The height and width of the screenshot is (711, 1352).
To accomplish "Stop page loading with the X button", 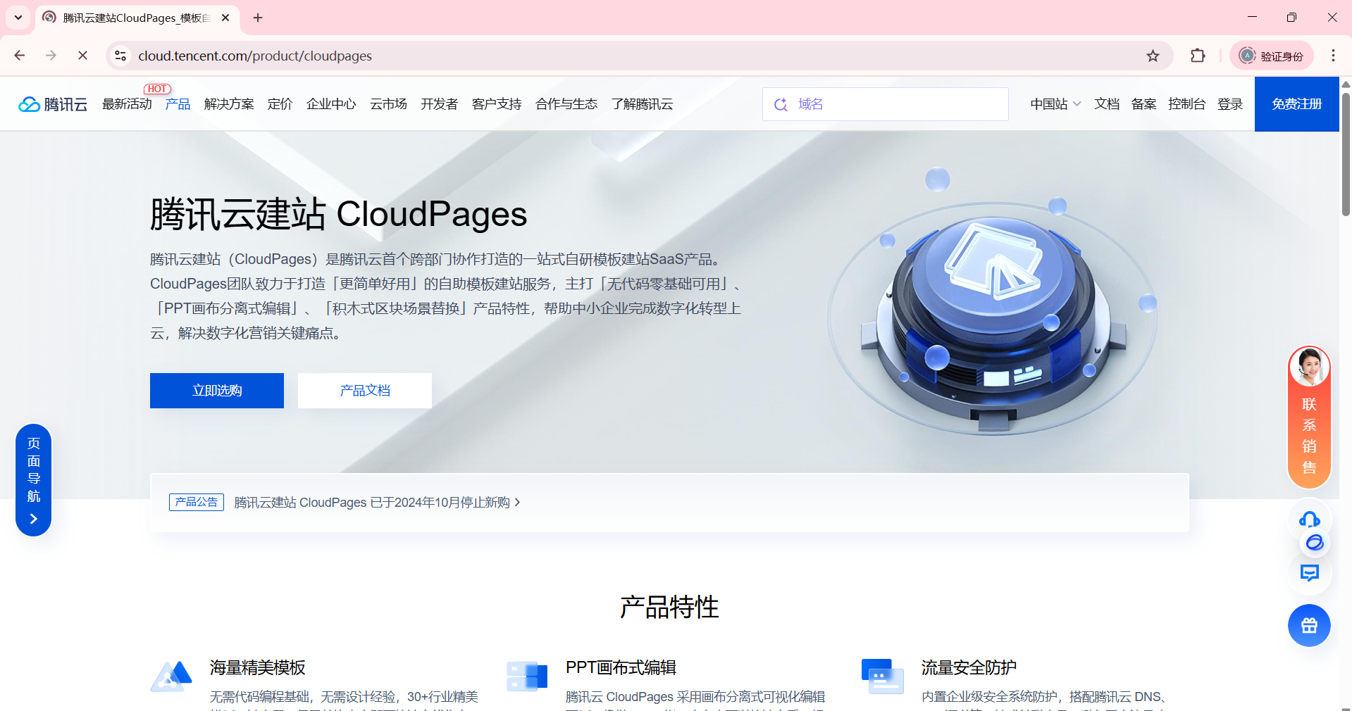I will (x=82, y=56).
